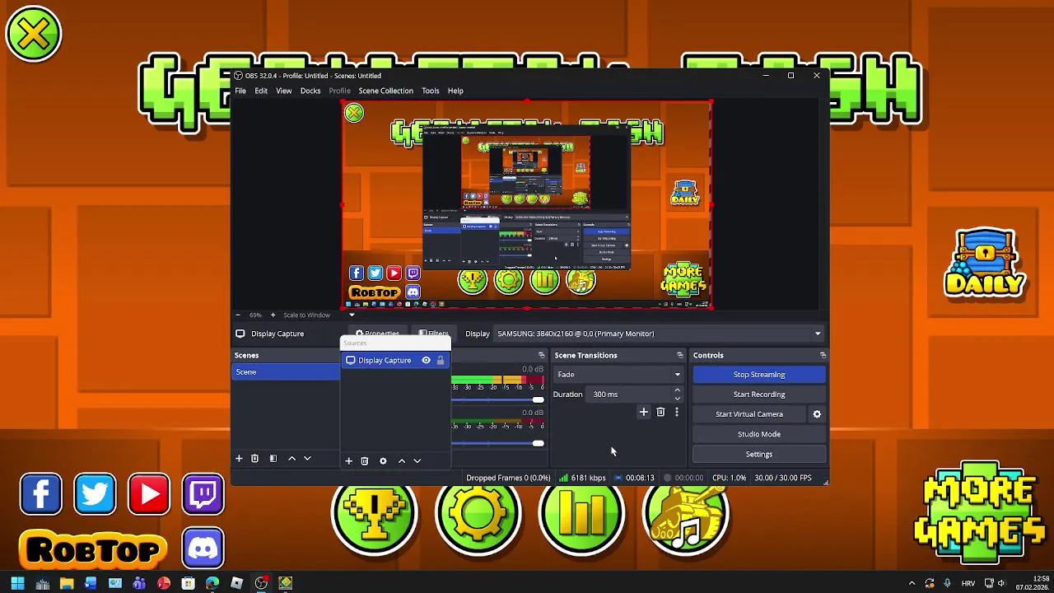The width and height of the screenshot is (1054, 593).
Task: Open the Fade transition dropdown
Action: pos(618,374)
